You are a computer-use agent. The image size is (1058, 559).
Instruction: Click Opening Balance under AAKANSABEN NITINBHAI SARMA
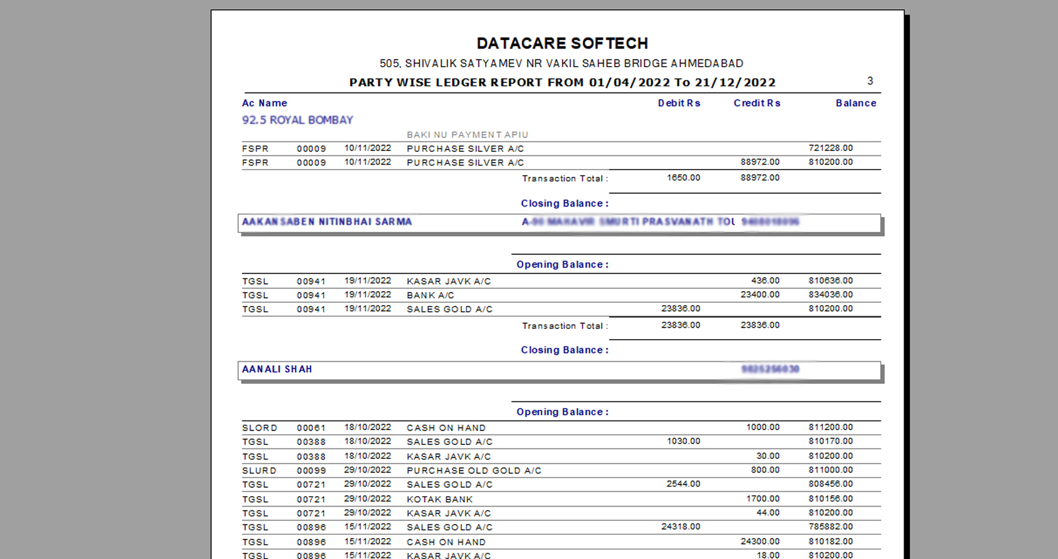[x=562, y=265]
